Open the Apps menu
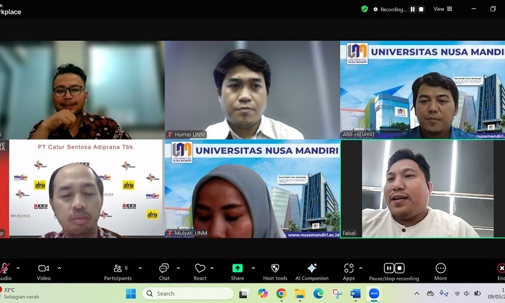Screen dimensions: 505x303 coord(349,272)
